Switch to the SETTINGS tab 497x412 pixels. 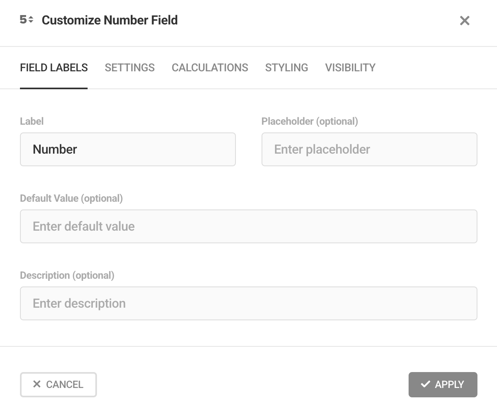point(130,67)
